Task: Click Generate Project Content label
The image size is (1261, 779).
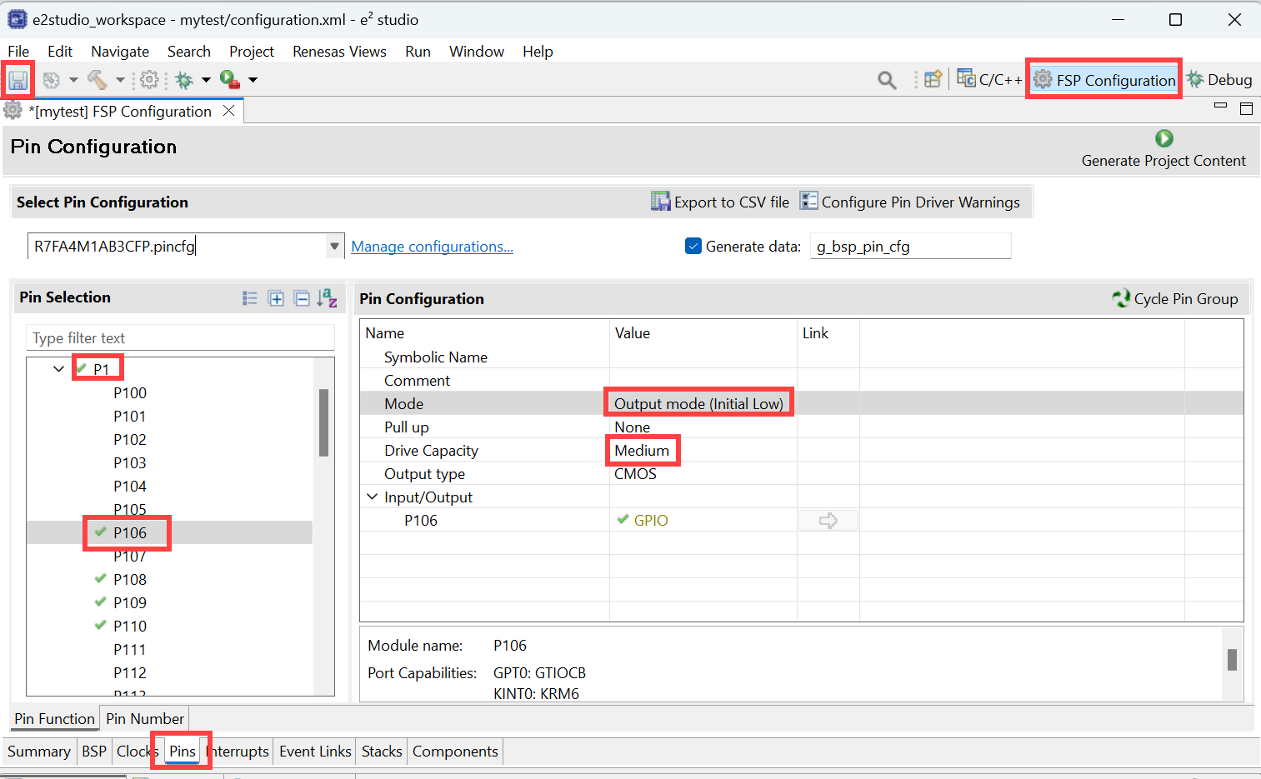Action: click(1163, 161)
